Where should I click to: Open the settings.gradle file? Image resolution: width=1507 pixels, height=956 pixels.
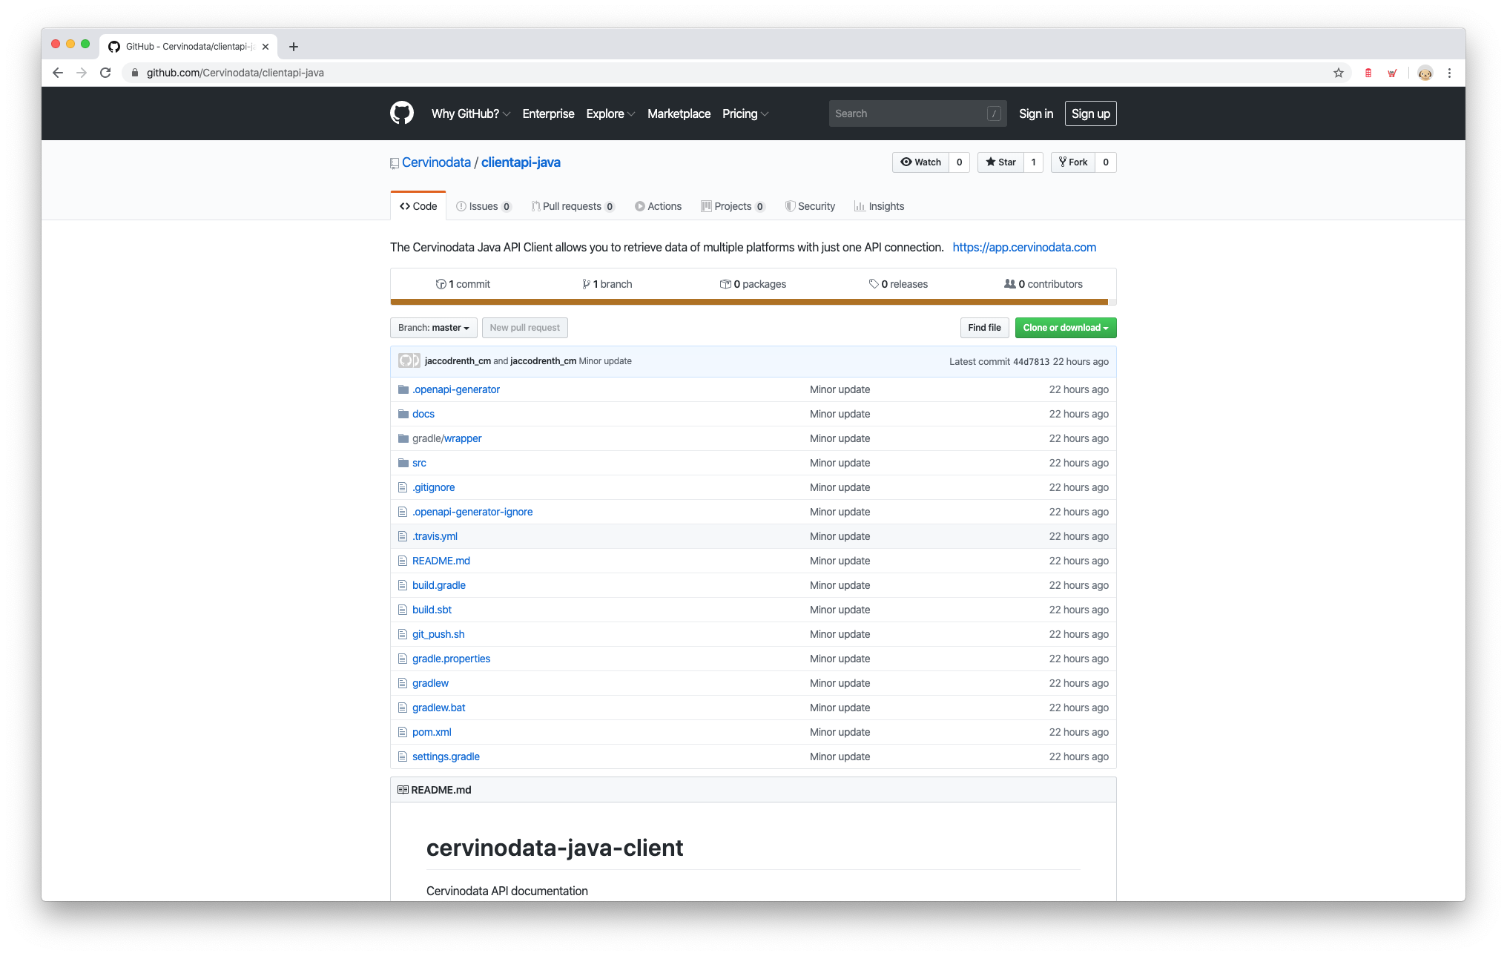[446, 756]
